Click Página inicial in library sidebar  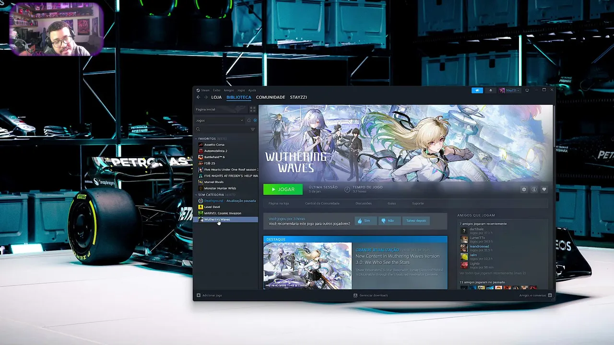pyautogui.click(x=221, y=109)
